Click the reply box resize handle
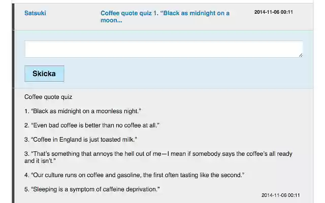This screenshot has width=325, height=203. click(300, 55)
